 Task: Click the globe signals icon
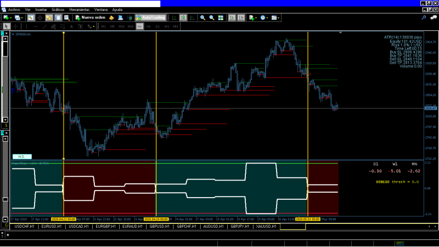click(x=130, y=18)
